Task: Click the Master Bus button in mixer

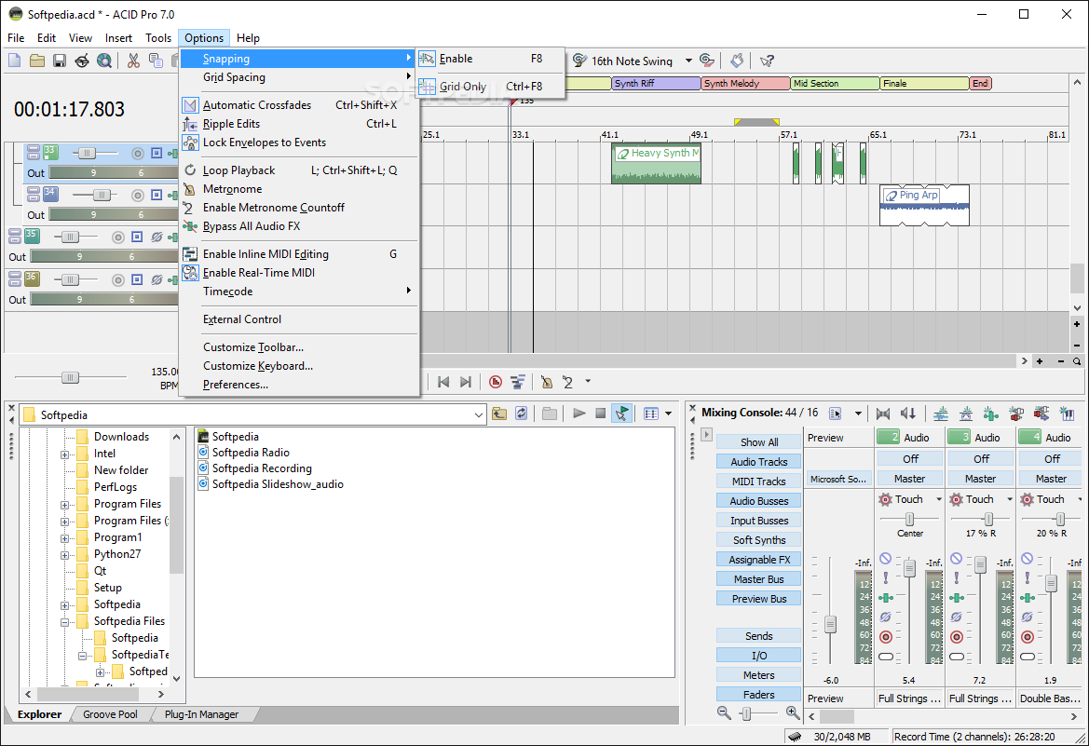Action: click(759, 578)
